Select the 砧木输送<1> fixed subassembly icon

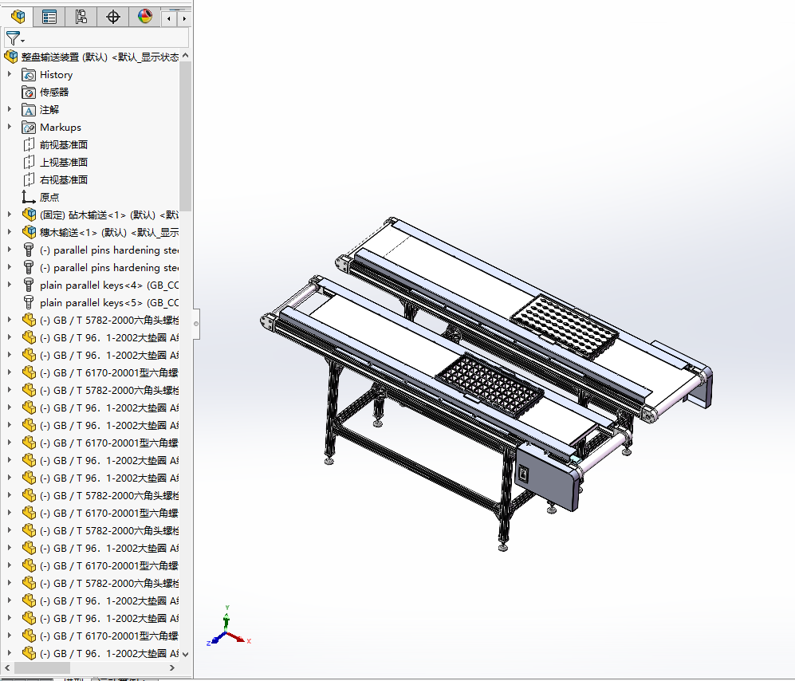pyautogui.click(x=29, y=215)
